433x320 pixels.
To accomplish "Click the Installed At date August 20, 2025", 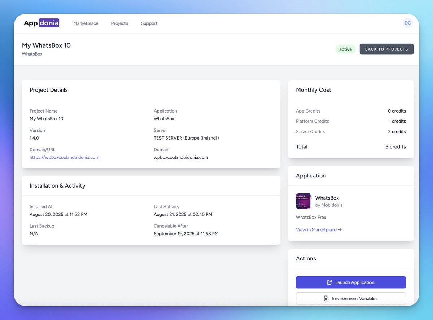I will (58, 214).
